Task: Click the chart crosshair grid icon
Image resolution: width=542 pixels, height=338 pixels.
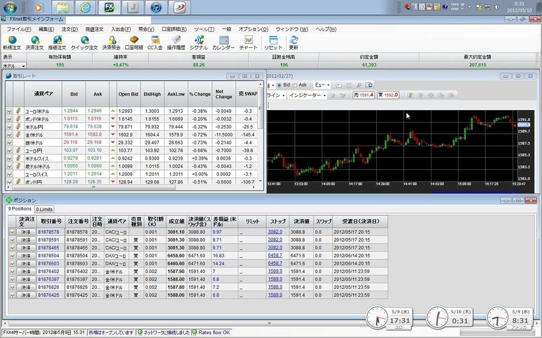Action: click(x=339, y=85)
